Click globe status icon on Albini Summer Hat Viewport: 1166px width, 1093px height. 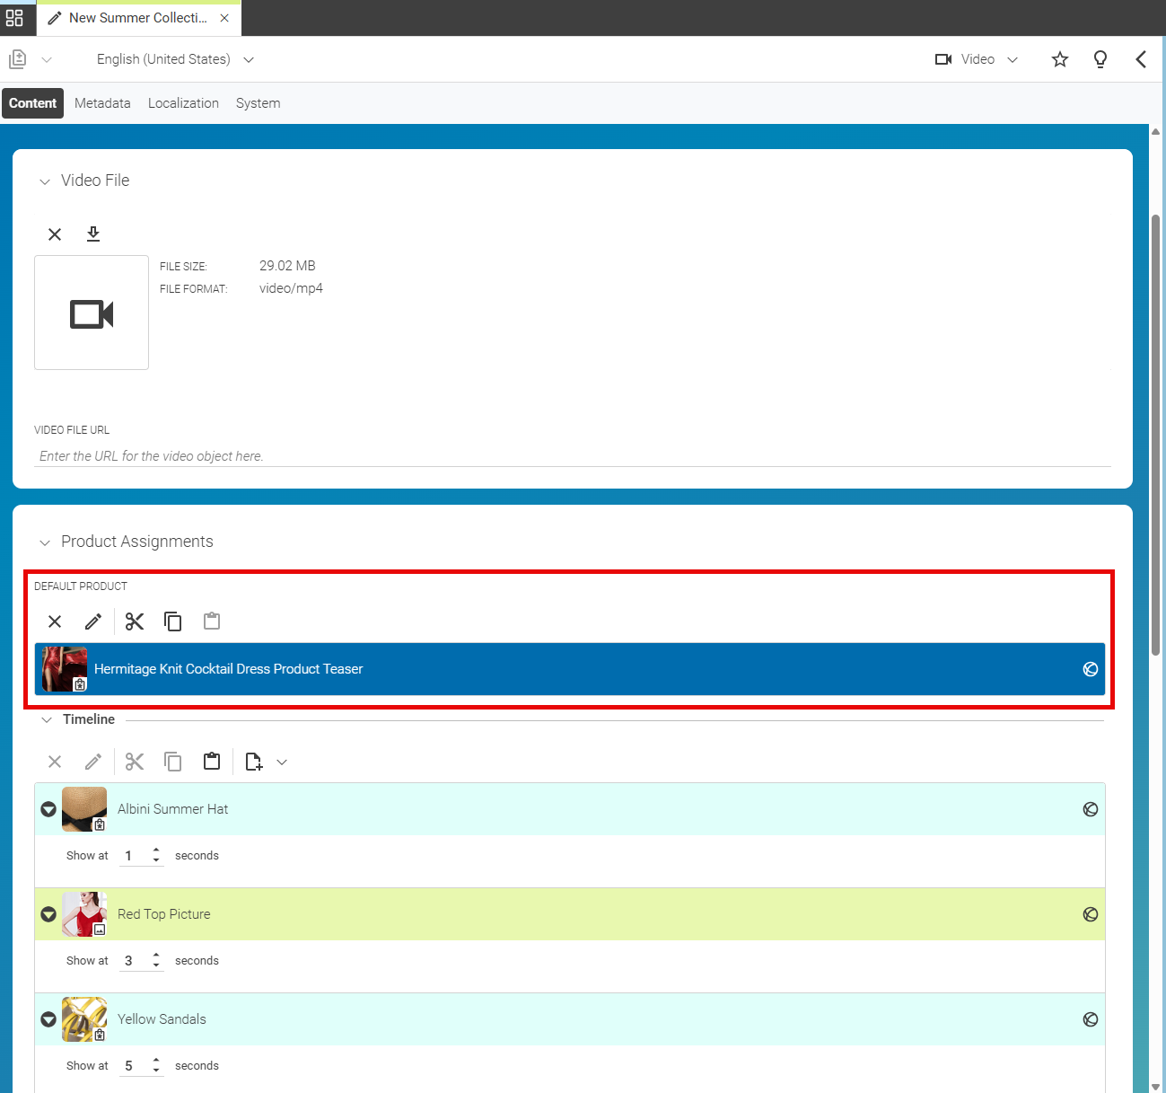1091,809
